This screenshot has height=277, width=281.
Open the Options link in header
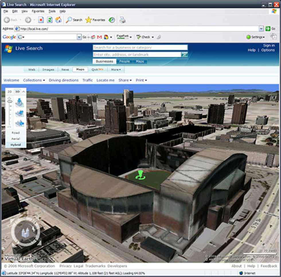click(x=268, y=50)
